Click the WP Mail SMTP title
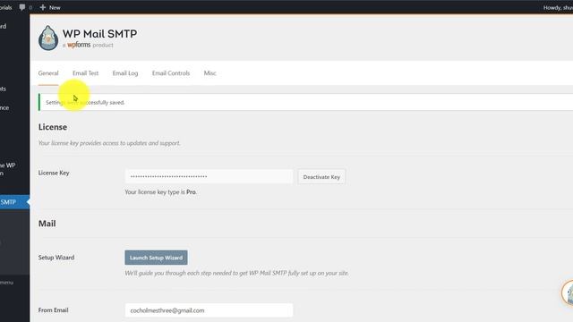This screenshot has height=322, width=573. [99, 34]
